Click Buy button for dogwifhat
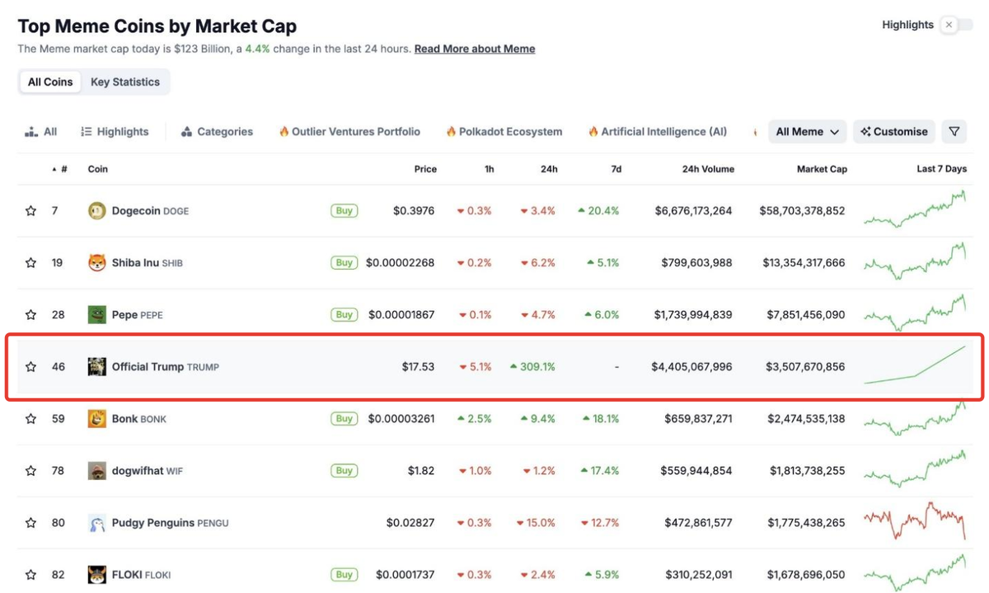The image size is (989, 593). pyautogui.click(x=345, y=470)
